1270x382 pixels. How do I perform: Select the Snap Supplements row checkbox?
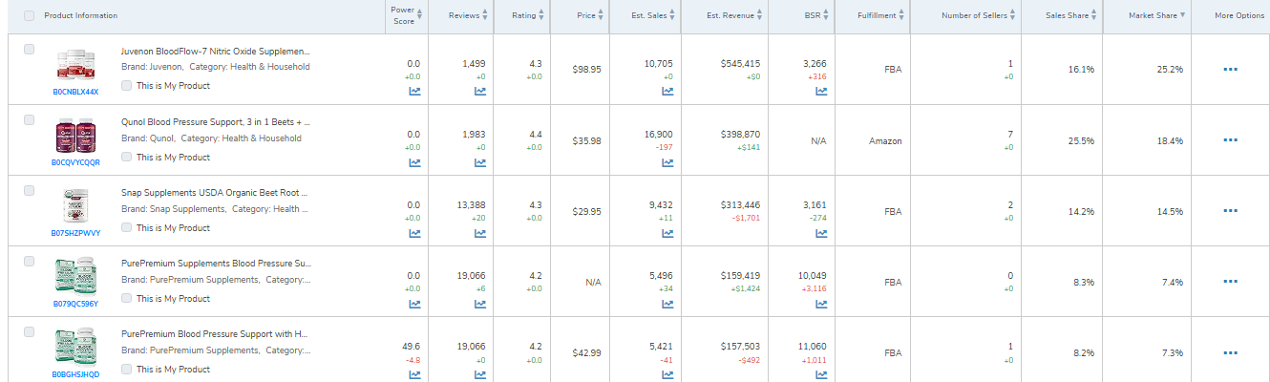click(29, 191)
